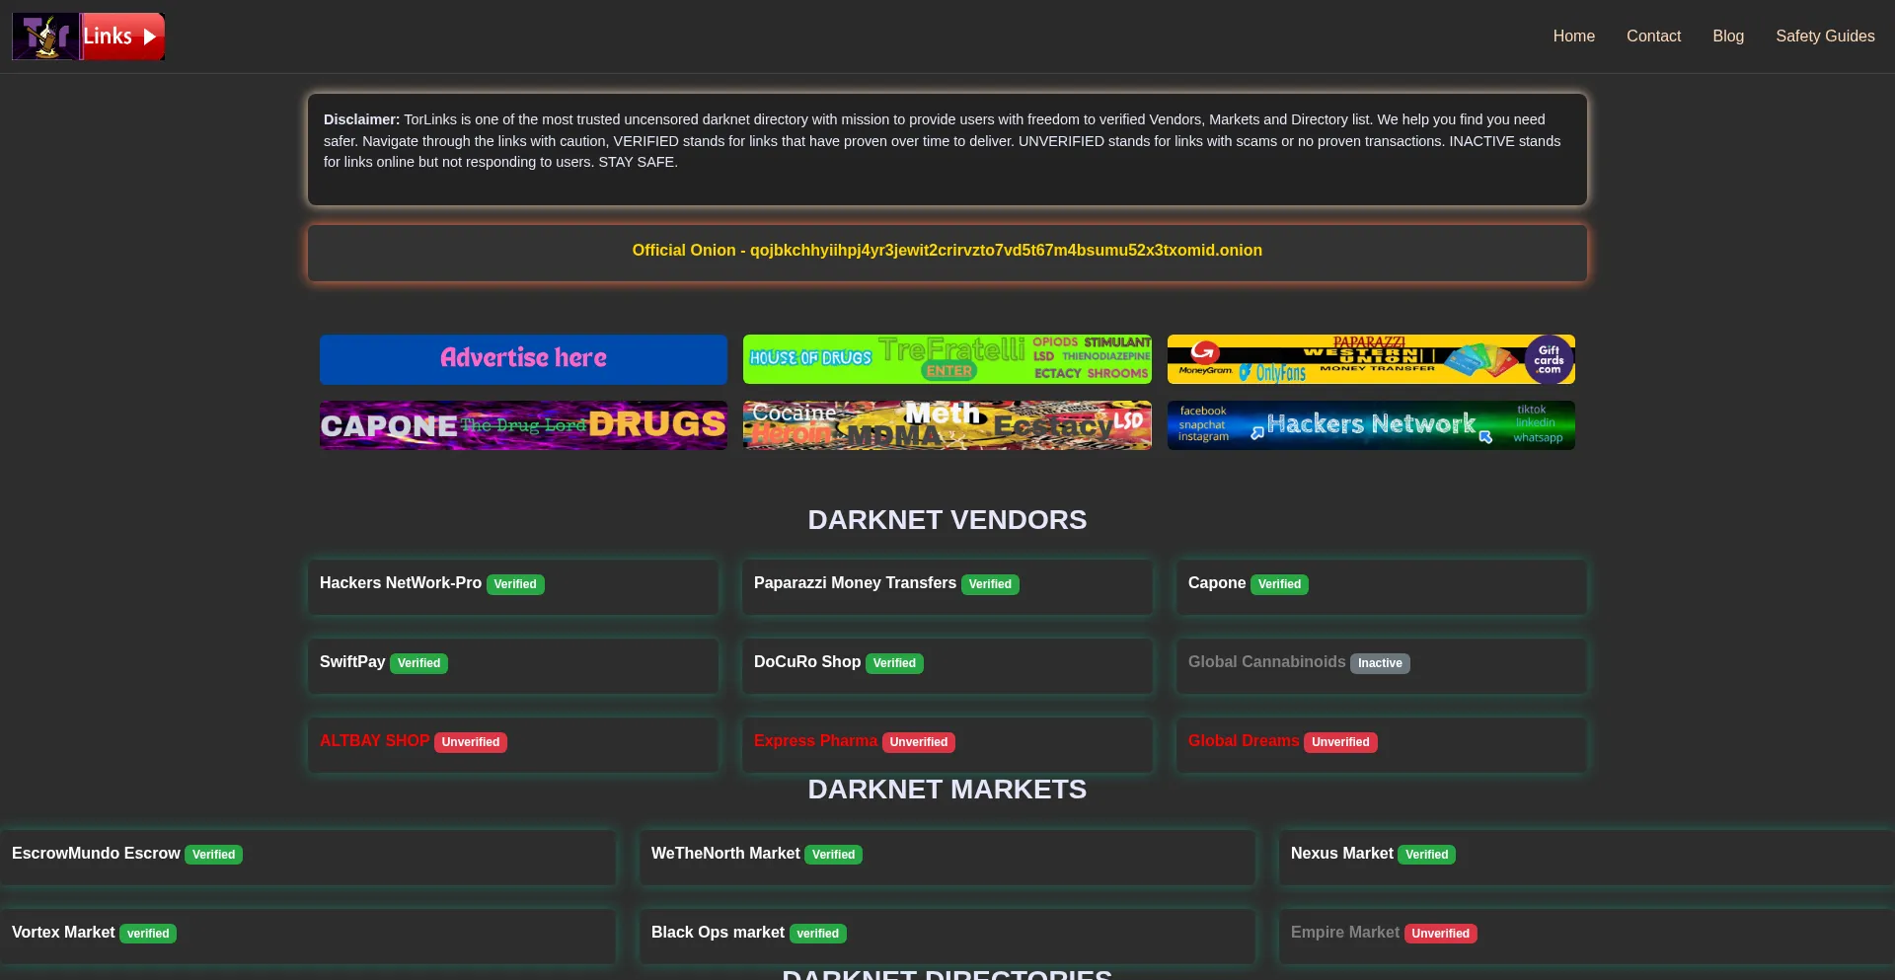Click the Verified badge beside Nexus Market
This screenshot has width=1895, height=980.
coord(1426,855)
